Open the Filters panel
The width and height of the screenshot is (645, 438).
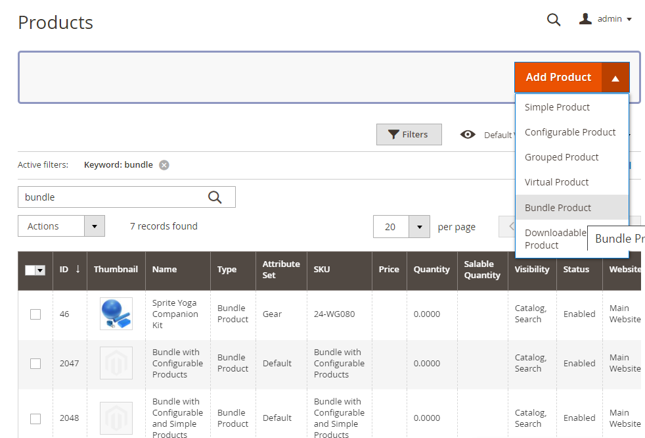click(409, 134)
